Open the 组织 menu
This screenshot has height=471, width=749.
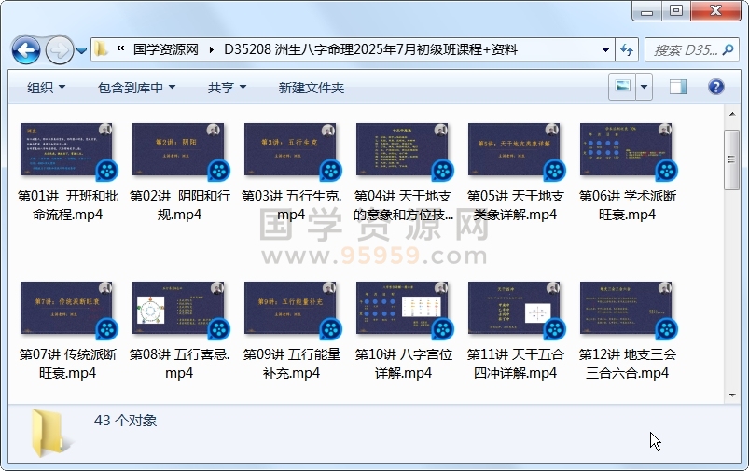pyautogui.click(x=46, y=88)
